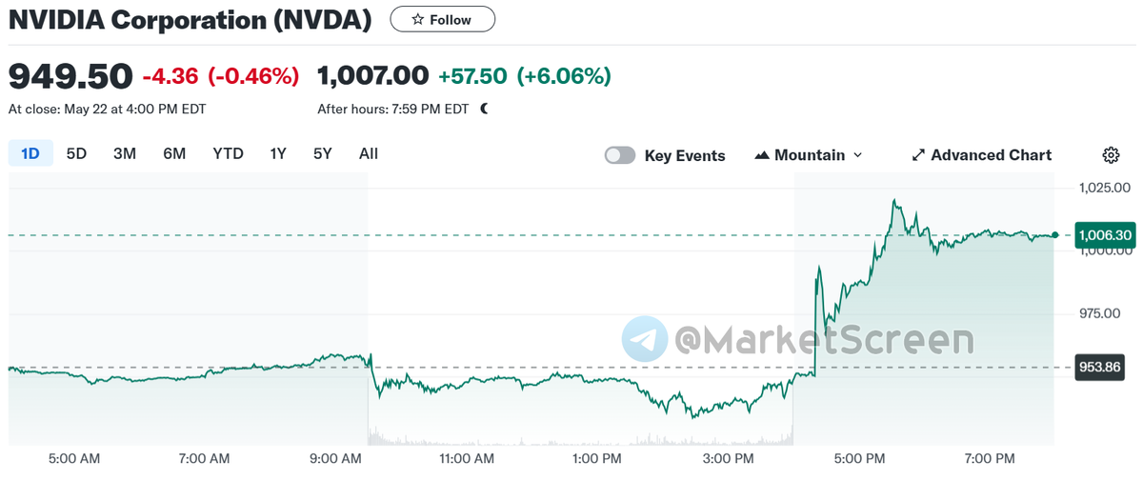Switch to YTD chart range
Image resolution: width=1143 pixels, height=481 pixels.
tap(228, 153)
